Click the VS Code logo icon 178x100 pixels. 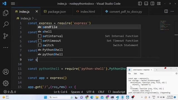pos(4,4)
